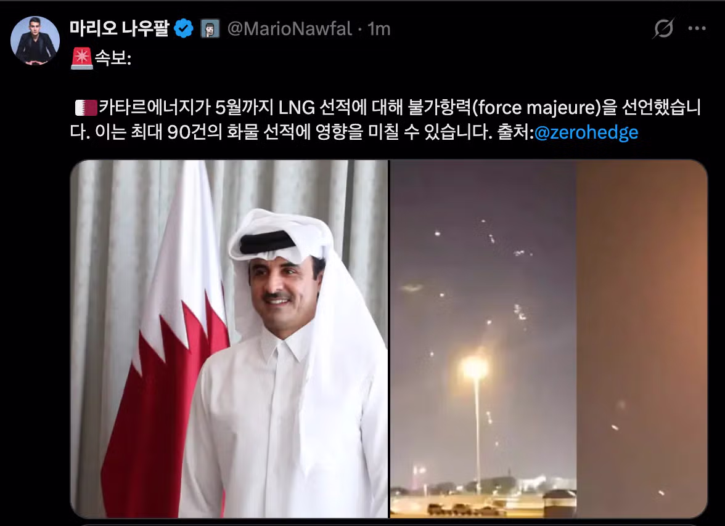
Task: Click the Qatar flag emoji in the tweet
Action: tap(86, 108)
